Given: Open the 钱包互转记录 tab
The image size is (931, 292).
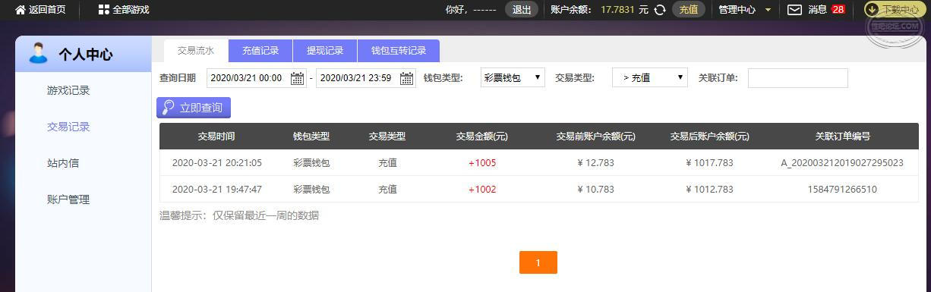Looking at the screenshot, I should pyautogui.click(x=399, y=51).
